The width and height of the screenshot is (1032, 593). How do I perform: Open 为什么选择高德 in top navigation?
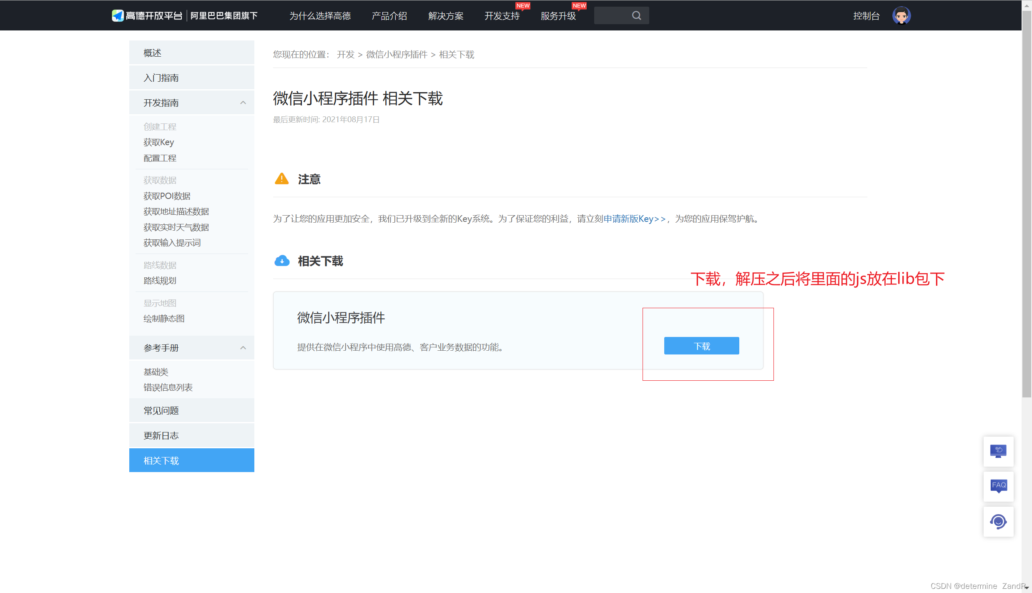(x=320, y=16)
